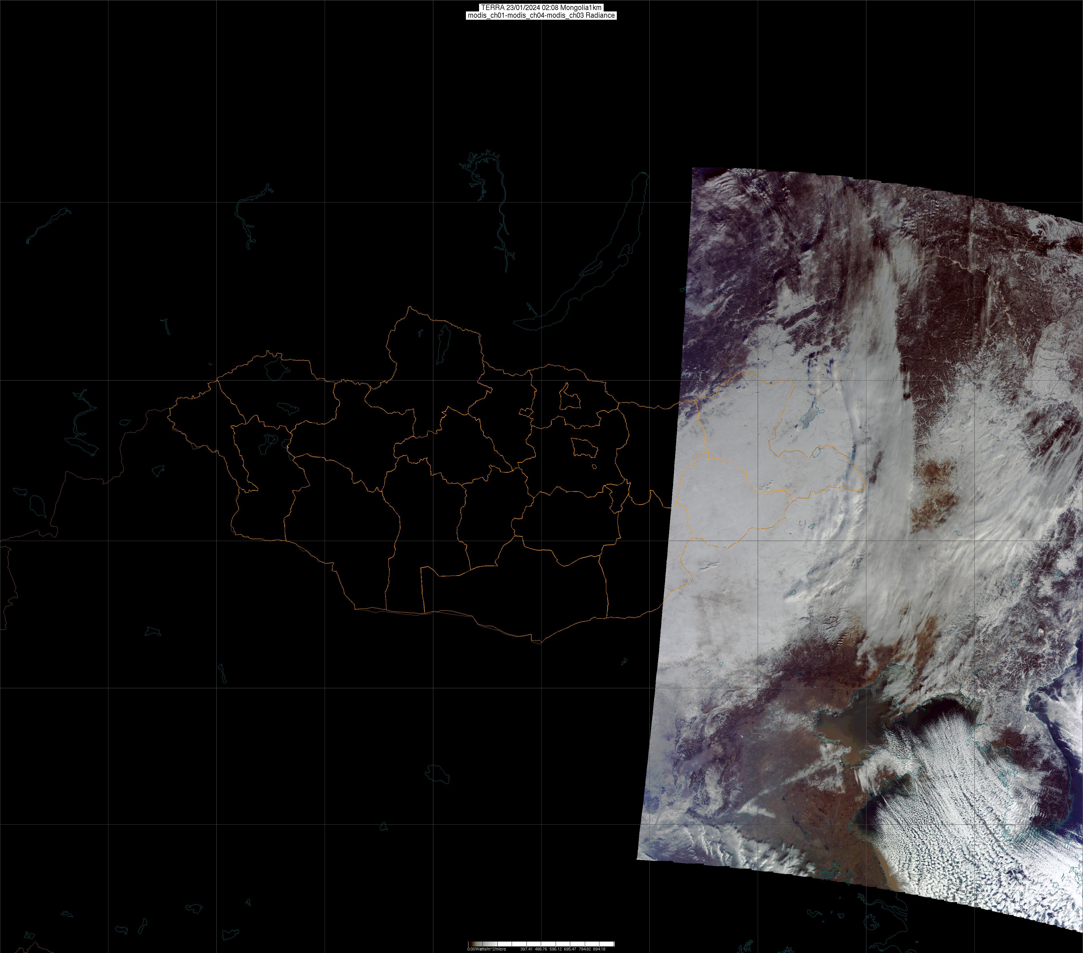1083x953 pixels.
Task: Click the 0.00Watts/m^2/micro unit label
Action: click(x=486, y=949)
